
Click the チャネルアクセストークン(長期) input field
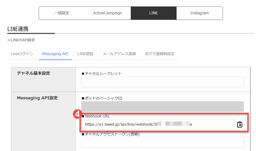click(162, 142)
